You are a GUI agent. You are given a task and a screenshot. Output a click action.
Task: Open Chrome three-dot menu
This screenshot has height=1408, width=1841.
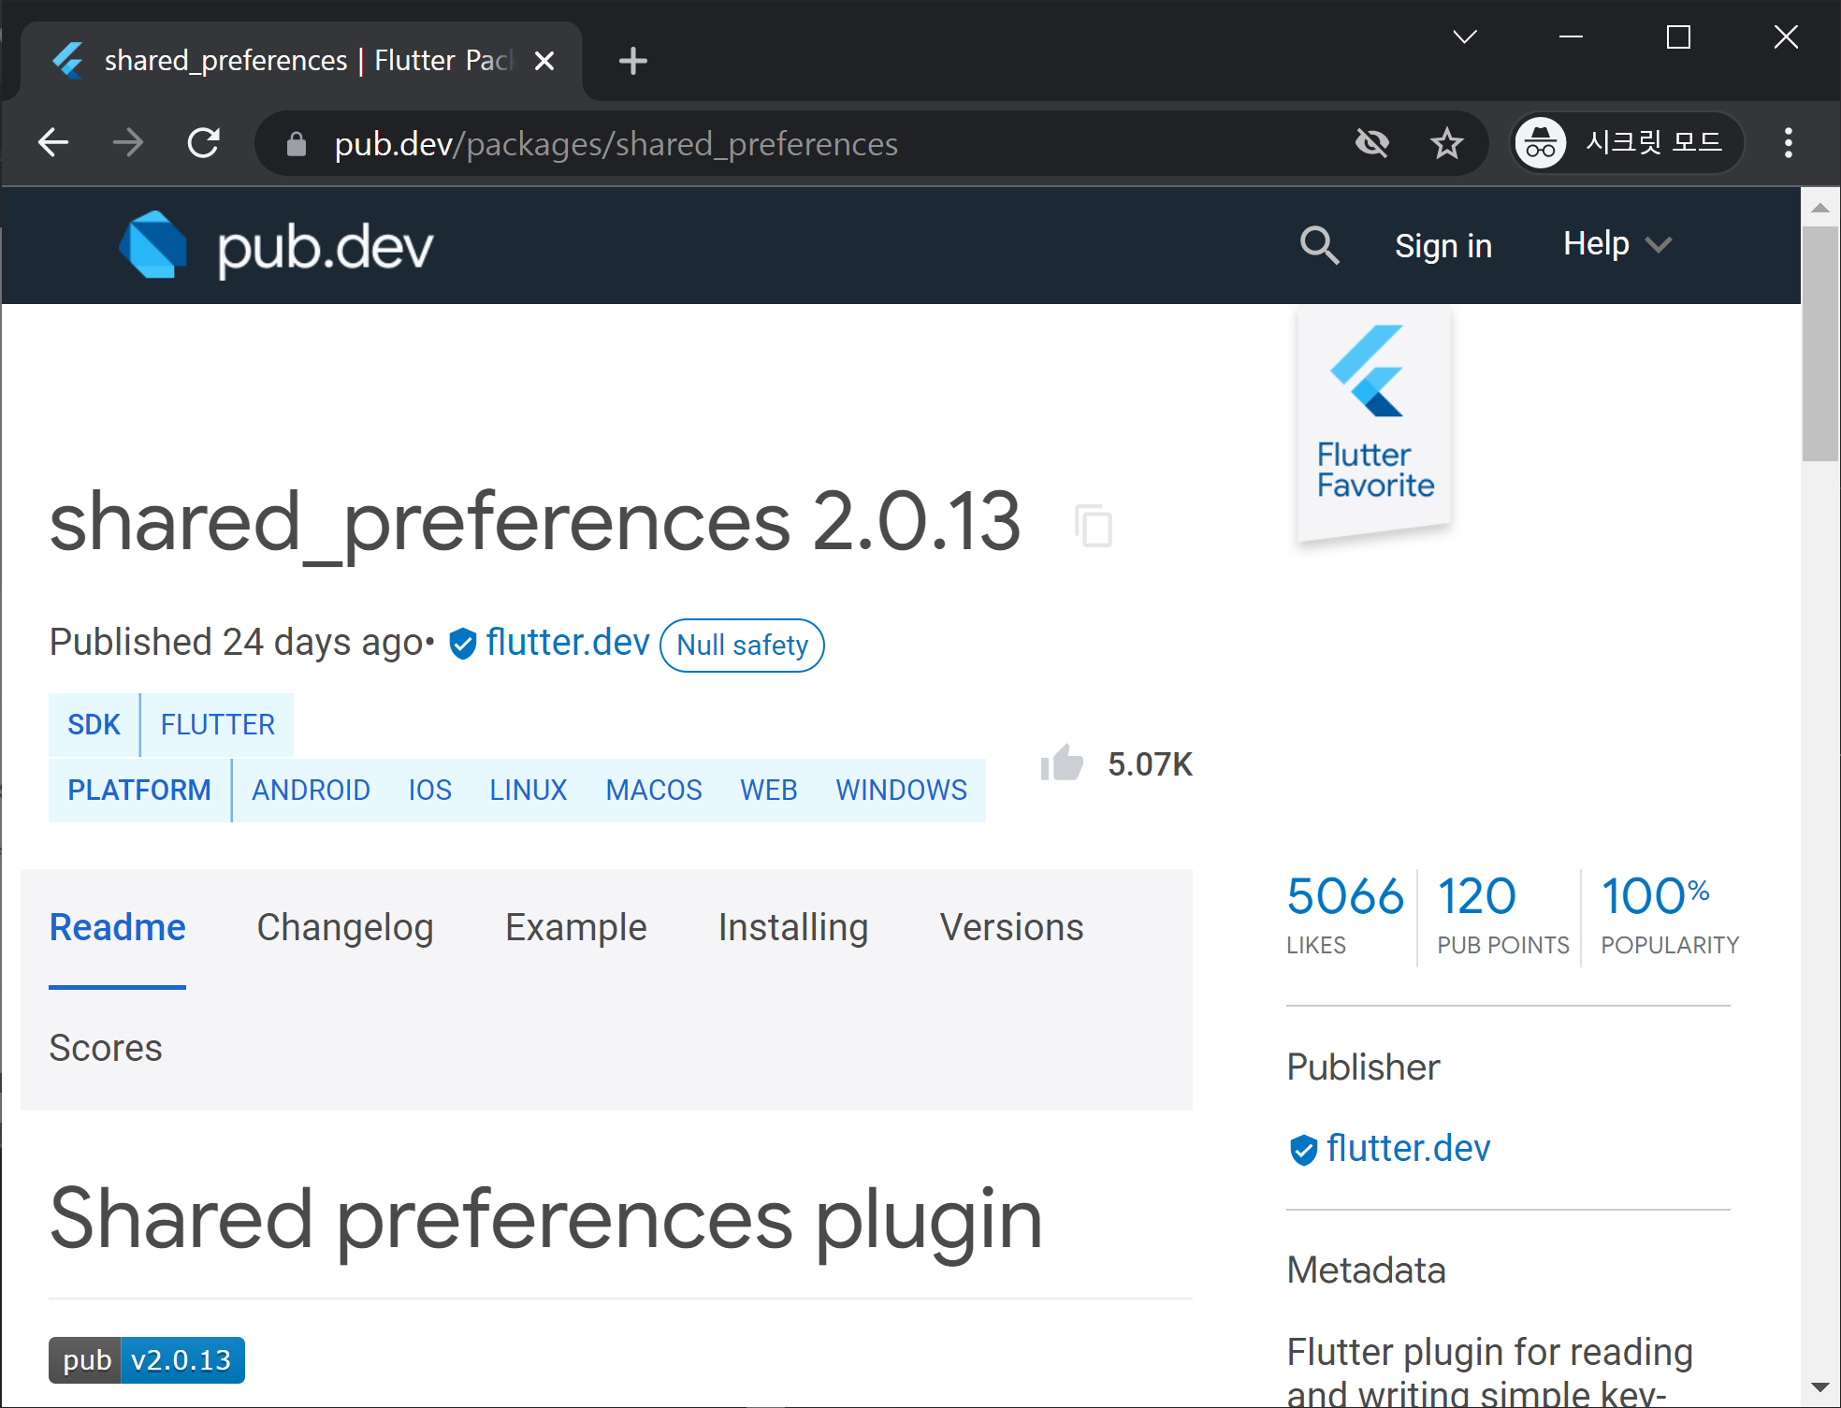[1788, 143]
